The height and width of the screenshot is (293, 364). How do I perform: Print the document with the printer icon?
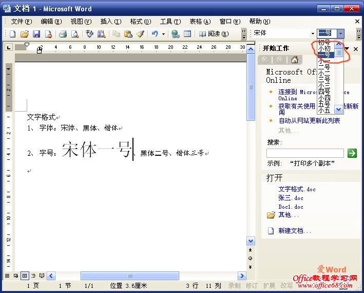[63, 34]
